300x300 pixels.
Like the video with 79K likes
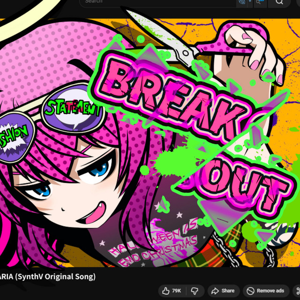click(172, 291)
